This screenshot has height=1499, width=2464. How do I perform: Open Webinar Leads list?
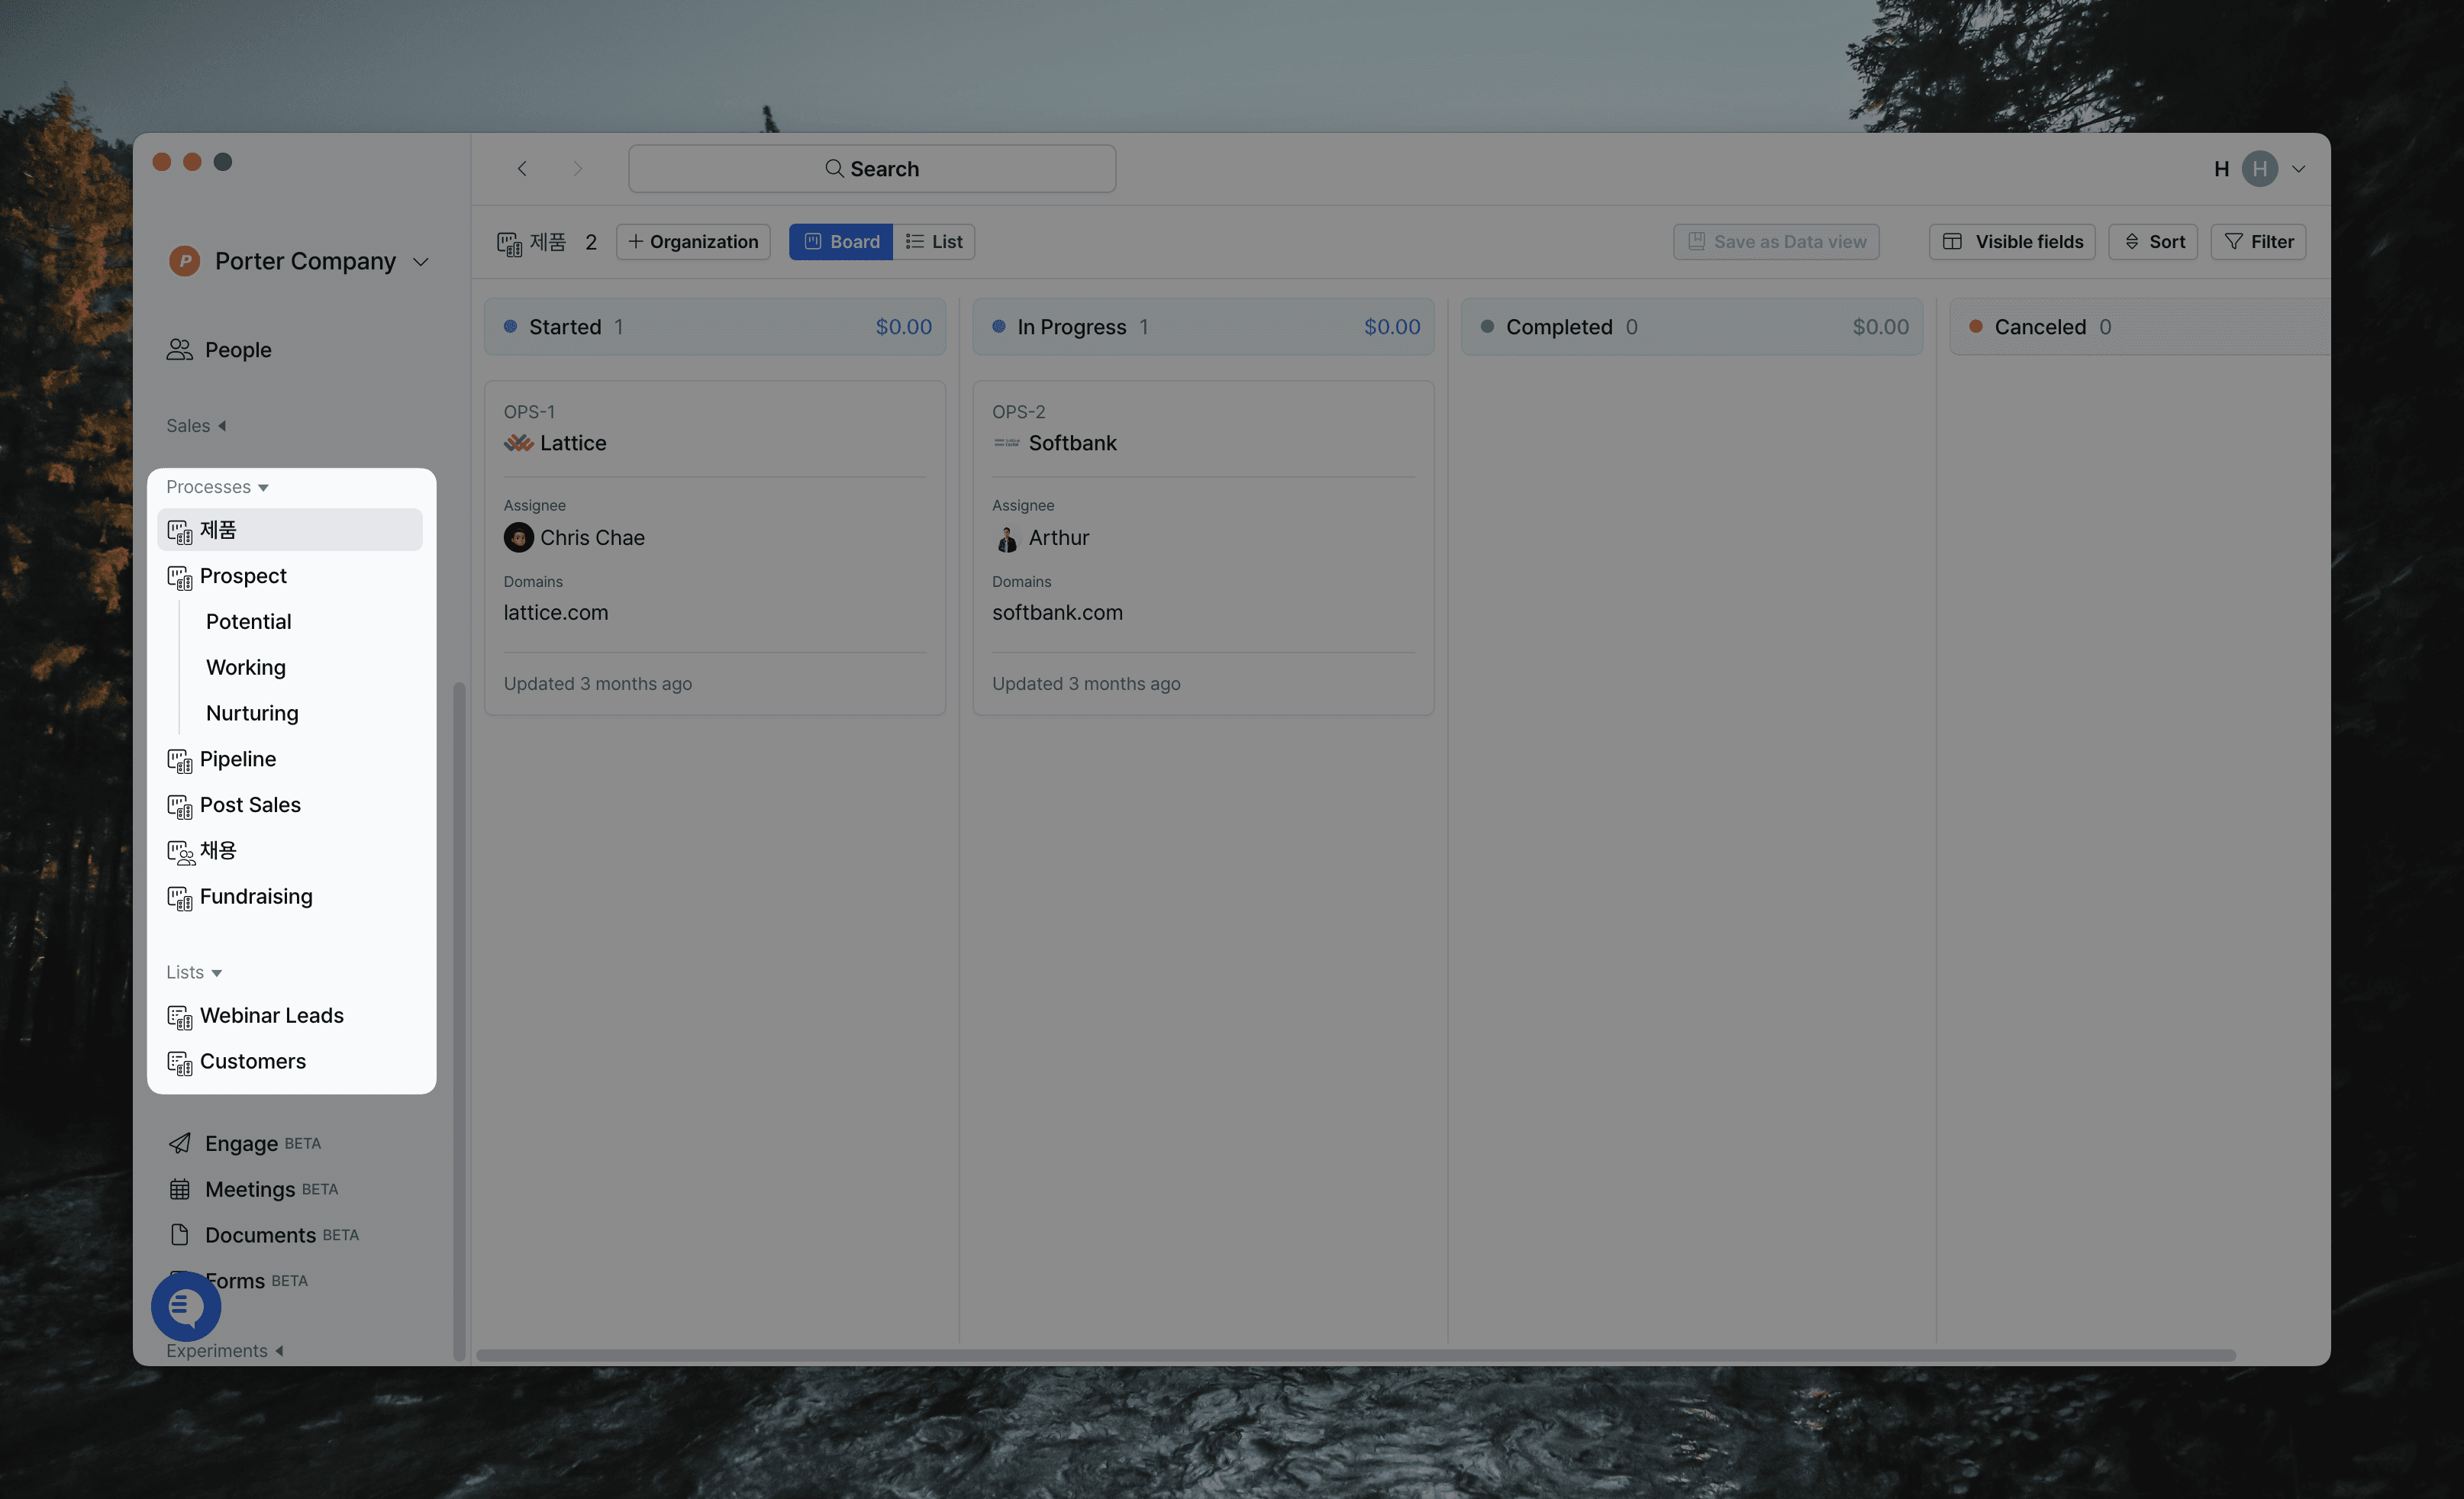click(x=271, y=1015)
